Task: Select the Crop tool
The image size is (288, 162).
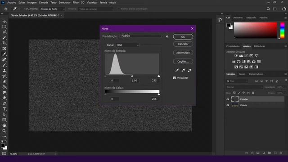Action: click(x=4, y=43)
